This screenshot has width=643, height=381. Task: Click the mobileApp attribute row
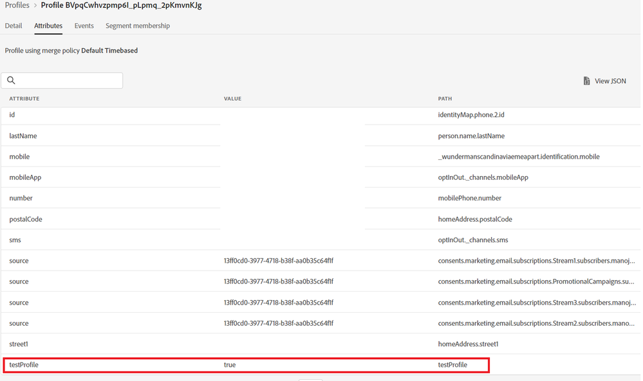25,177
